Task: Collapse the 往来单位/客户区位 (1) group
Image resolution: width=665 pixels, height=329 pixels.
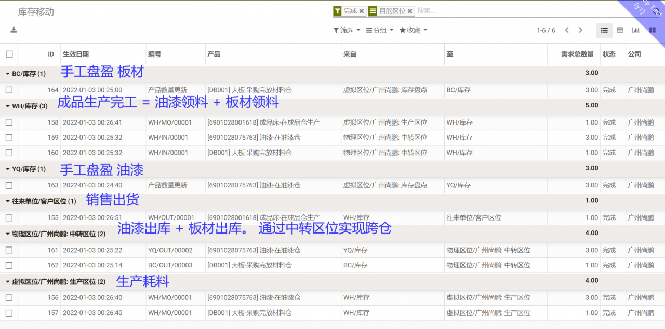Action: pyautogui.click(x=41, y=201)
